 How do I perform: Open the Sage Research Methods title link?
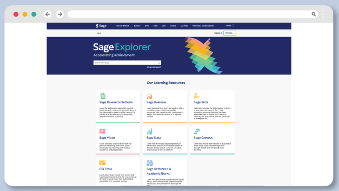[116, 102]
